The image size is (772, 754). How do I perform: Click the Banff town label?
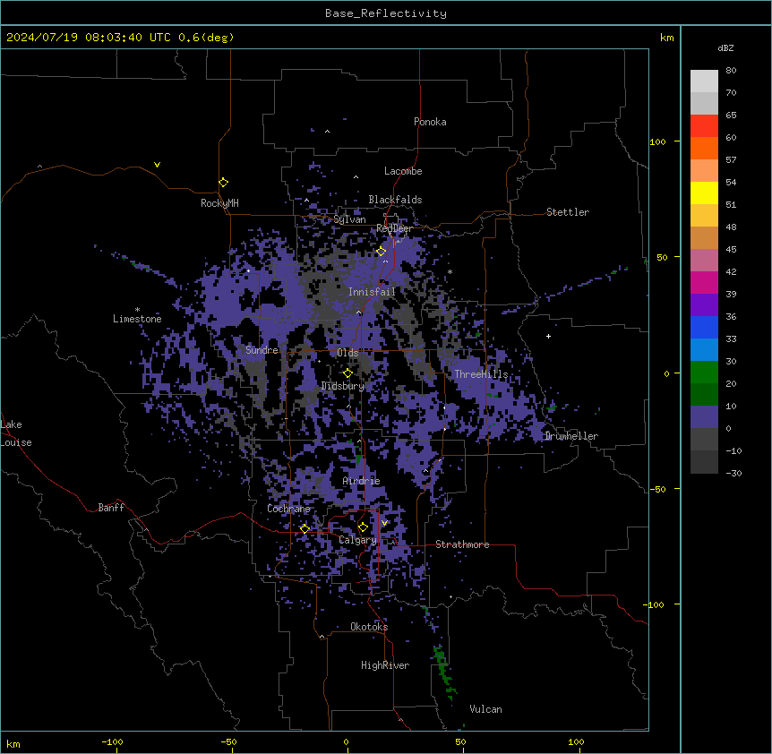click(111, 508)
